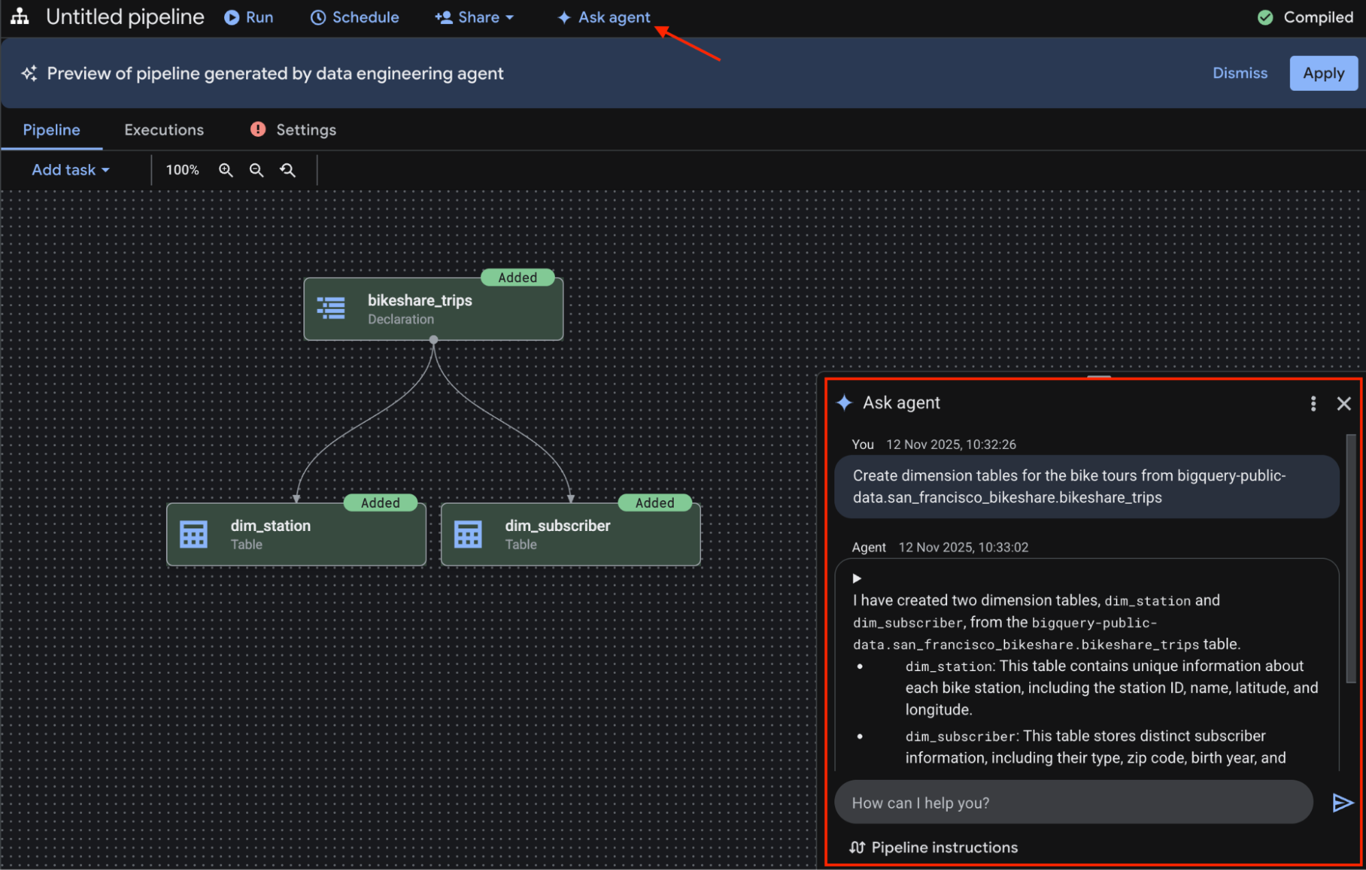Click the bikeshare_trips declaration icon
The height and width of the screenshot is (870, 1366).
[x=331, y=308]
